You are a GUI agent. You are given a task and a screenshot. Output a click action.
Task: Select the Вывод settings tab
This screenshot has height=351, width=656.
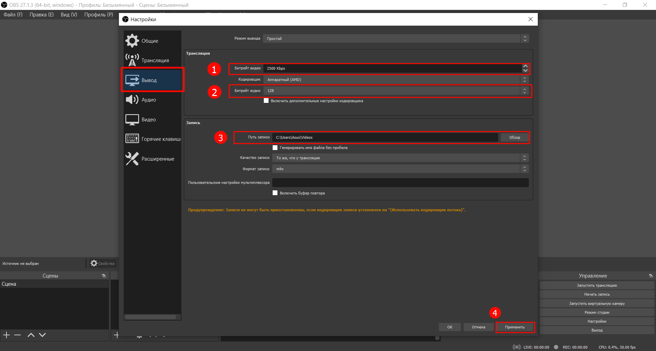click(x=152, y=80)
